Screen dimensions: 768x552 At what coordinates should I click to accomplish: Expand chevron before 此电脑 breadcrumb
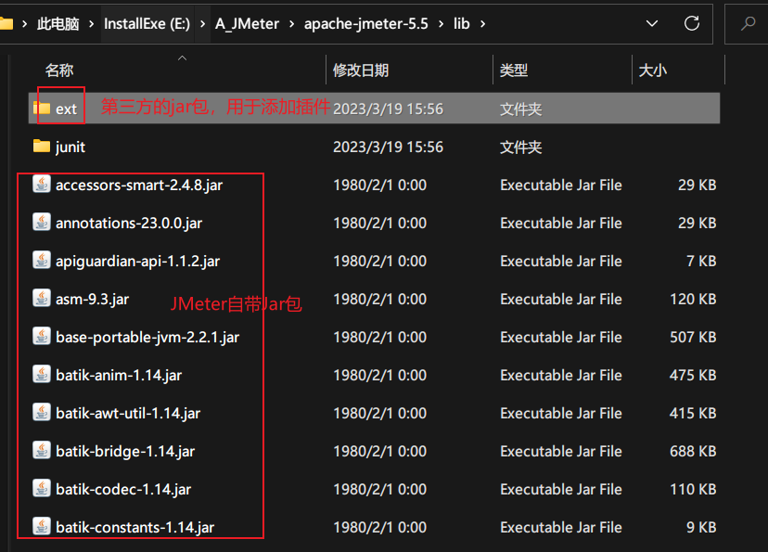[x=24, y=24]
